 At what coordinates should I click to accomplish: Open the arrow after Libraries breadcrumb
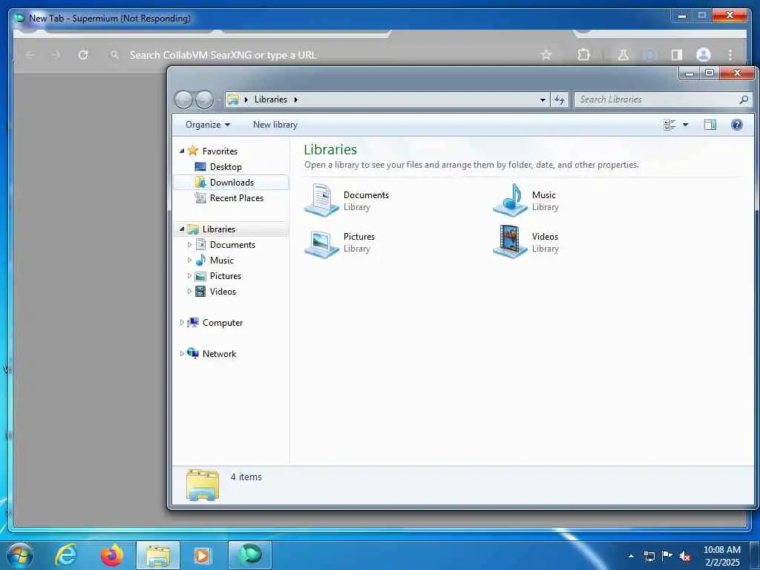coord(295,99)
